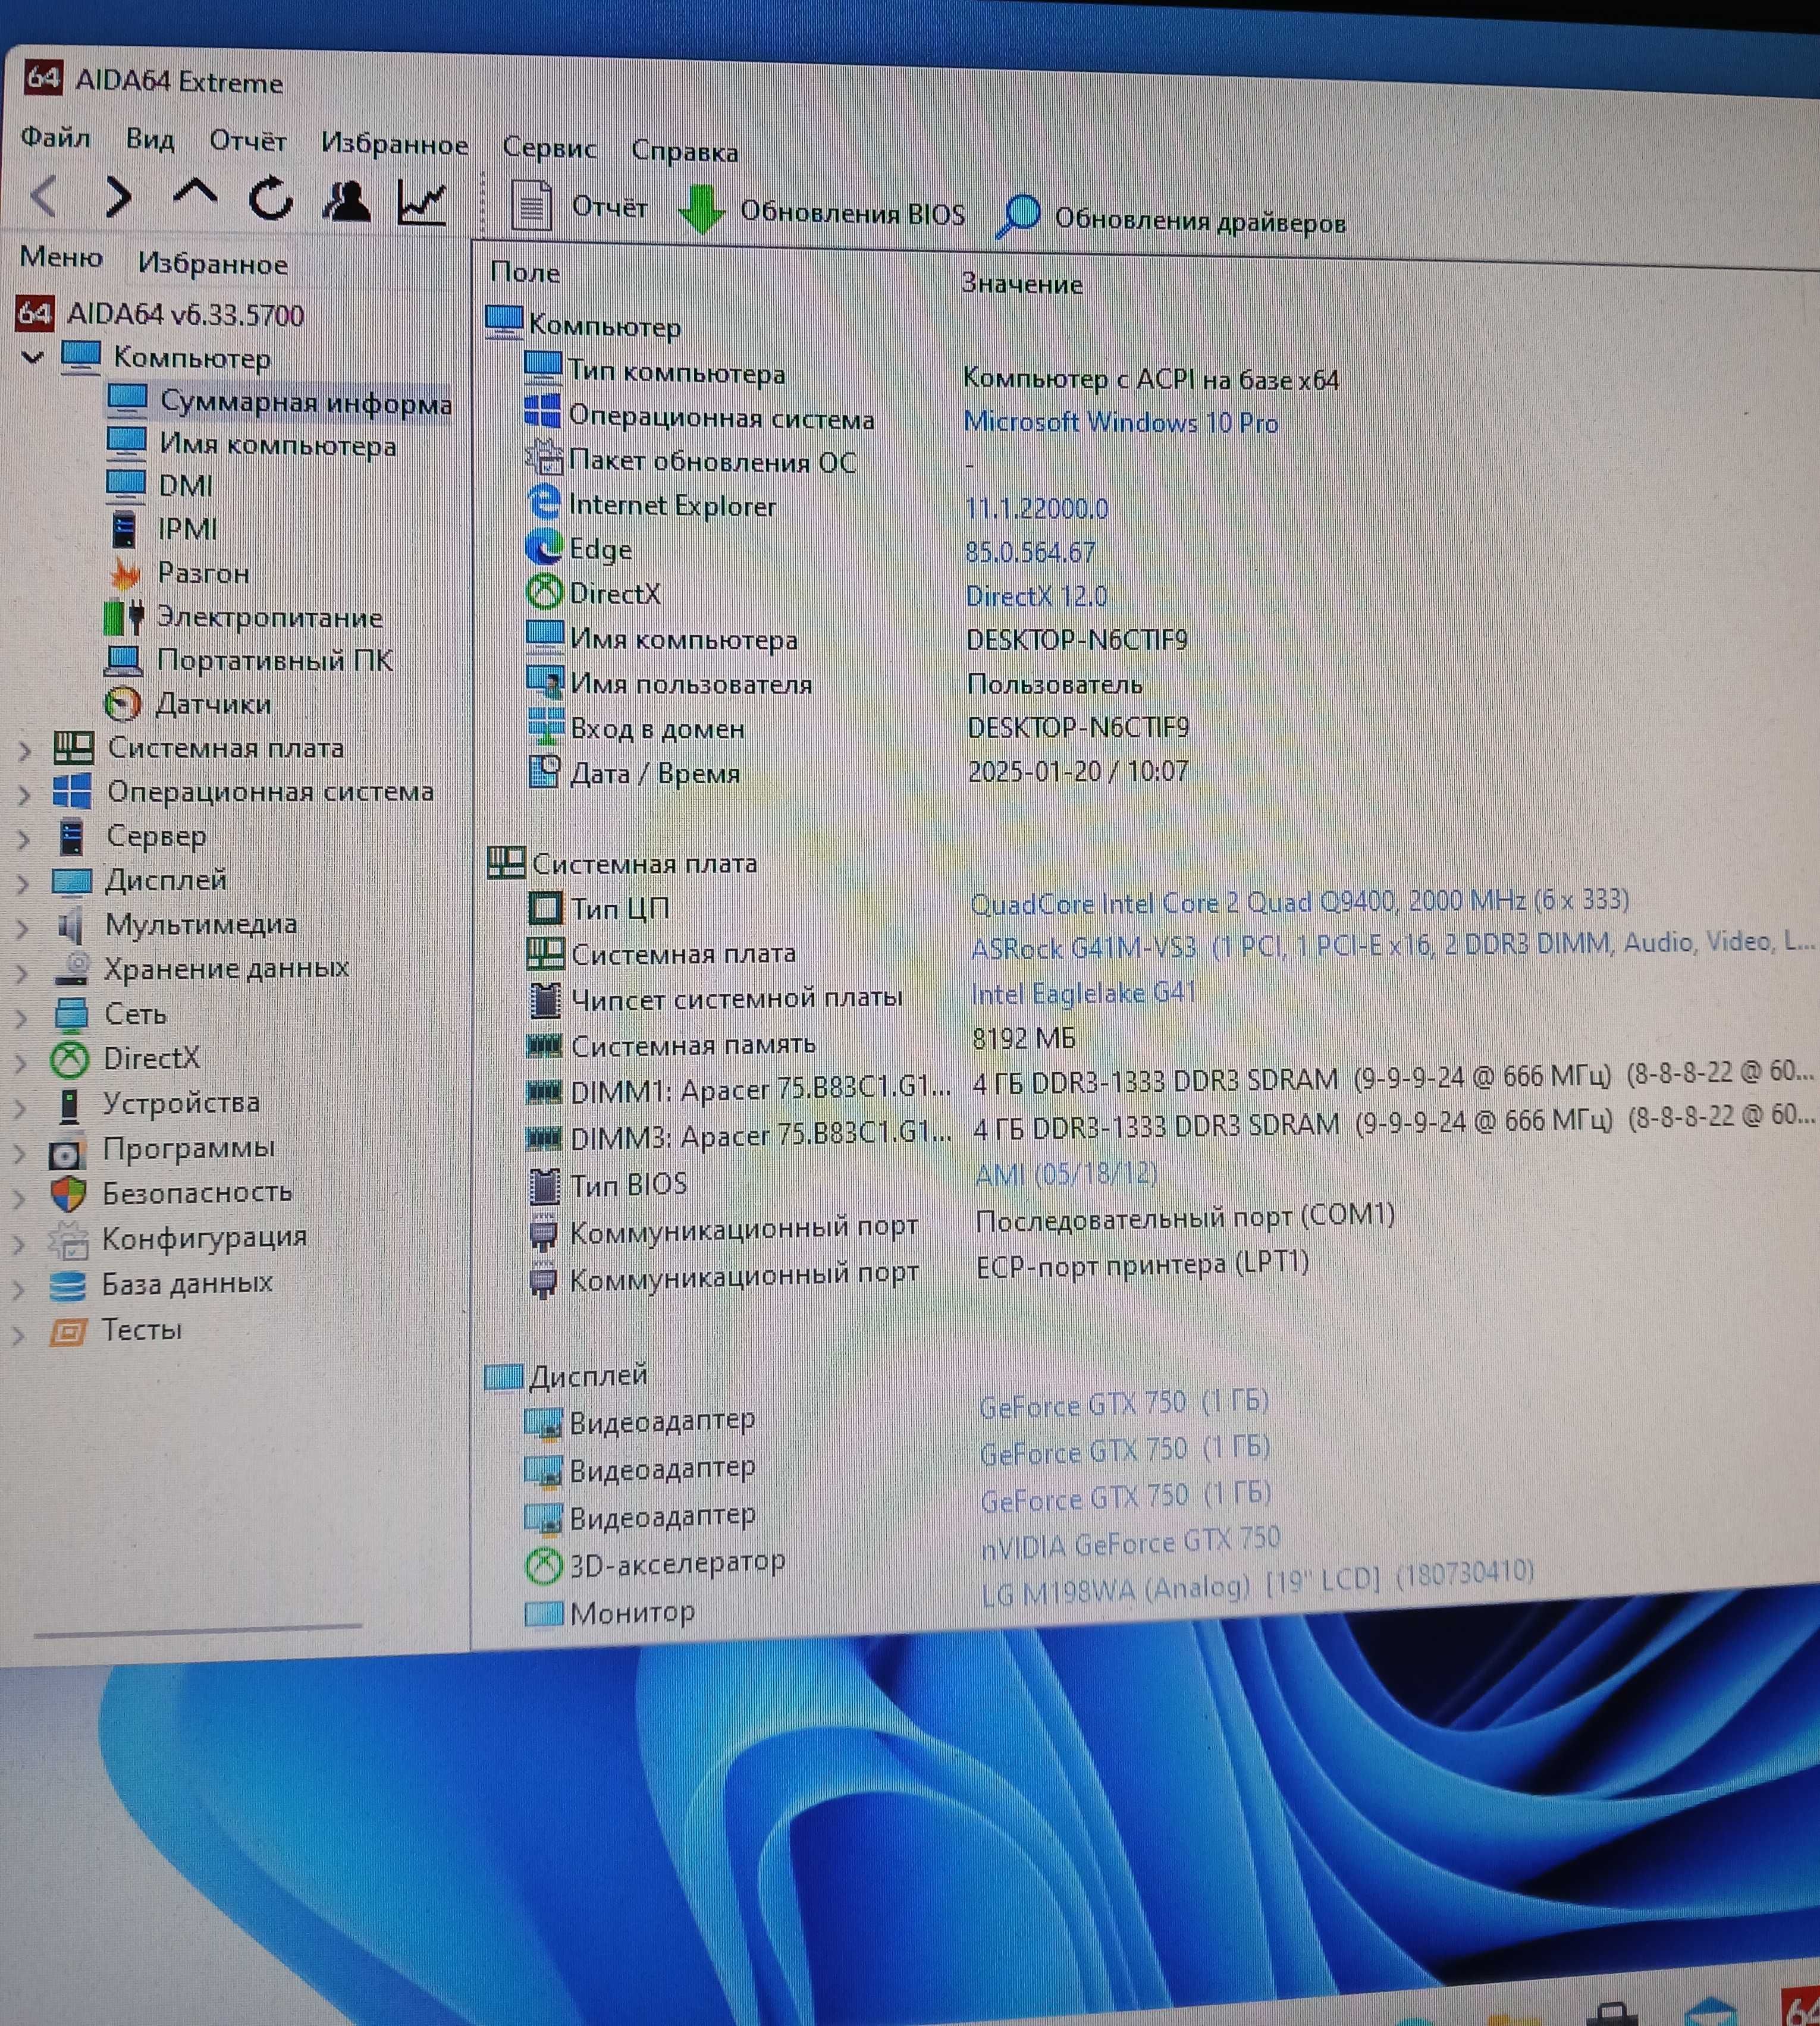Viewport: 1820px width, 2026px height.
Task: Open the DirectX 12.0 value link
Action: pyautogui.click(x=1036, y=596)
